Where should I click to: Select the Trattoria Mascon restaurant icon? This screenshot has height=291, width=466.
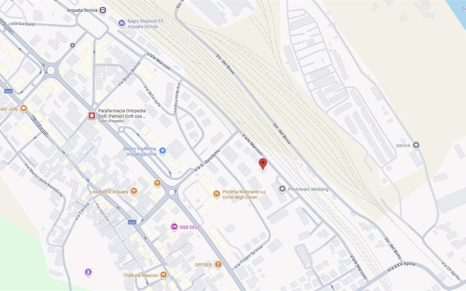163,275
